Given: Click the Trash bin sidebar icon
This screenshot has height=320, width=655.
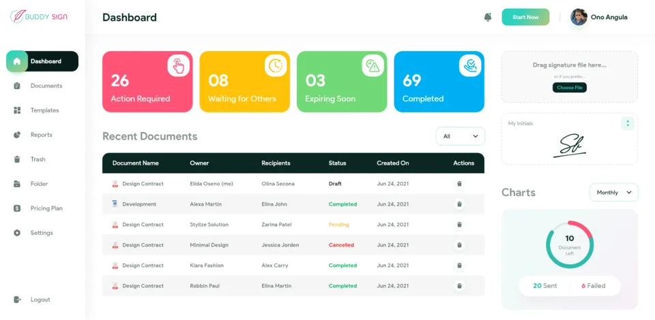Looking at the screenshot, I should [x=16, y=159].
